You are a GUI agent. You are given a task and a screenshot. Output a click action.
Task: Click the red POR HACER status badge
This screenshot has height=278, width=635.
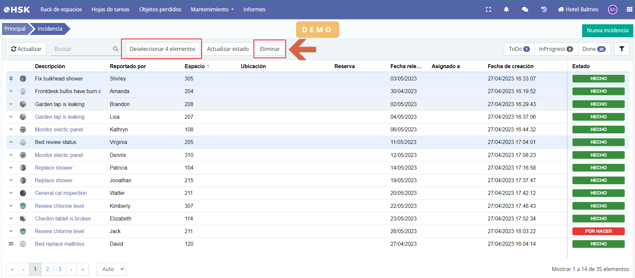[x=598, y=231]
